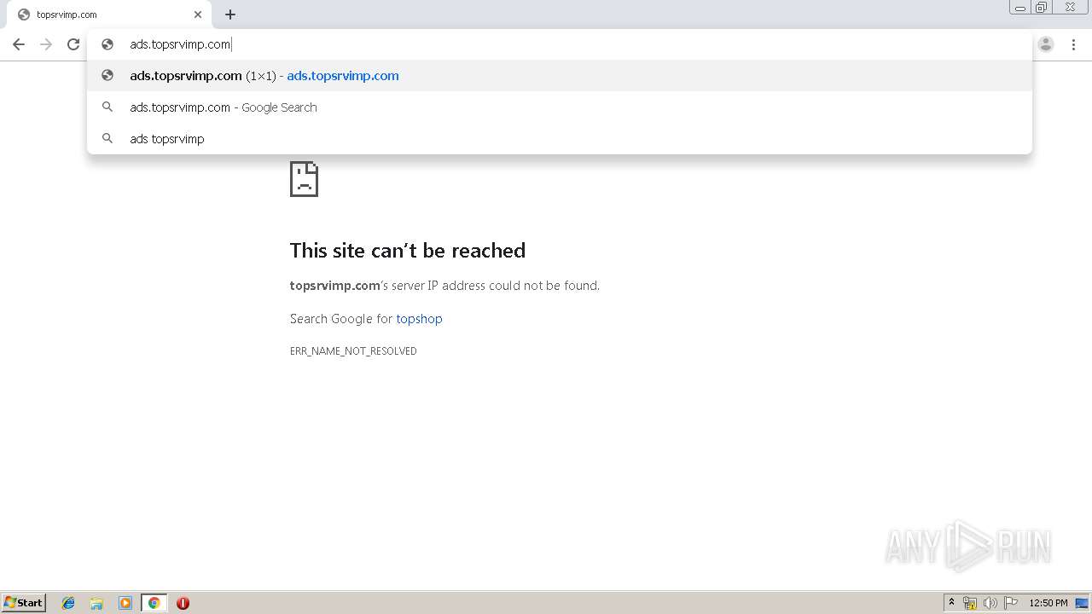Open a new tab with plus button
Viewport: 1092px width, 614px height.
[230, 14]
